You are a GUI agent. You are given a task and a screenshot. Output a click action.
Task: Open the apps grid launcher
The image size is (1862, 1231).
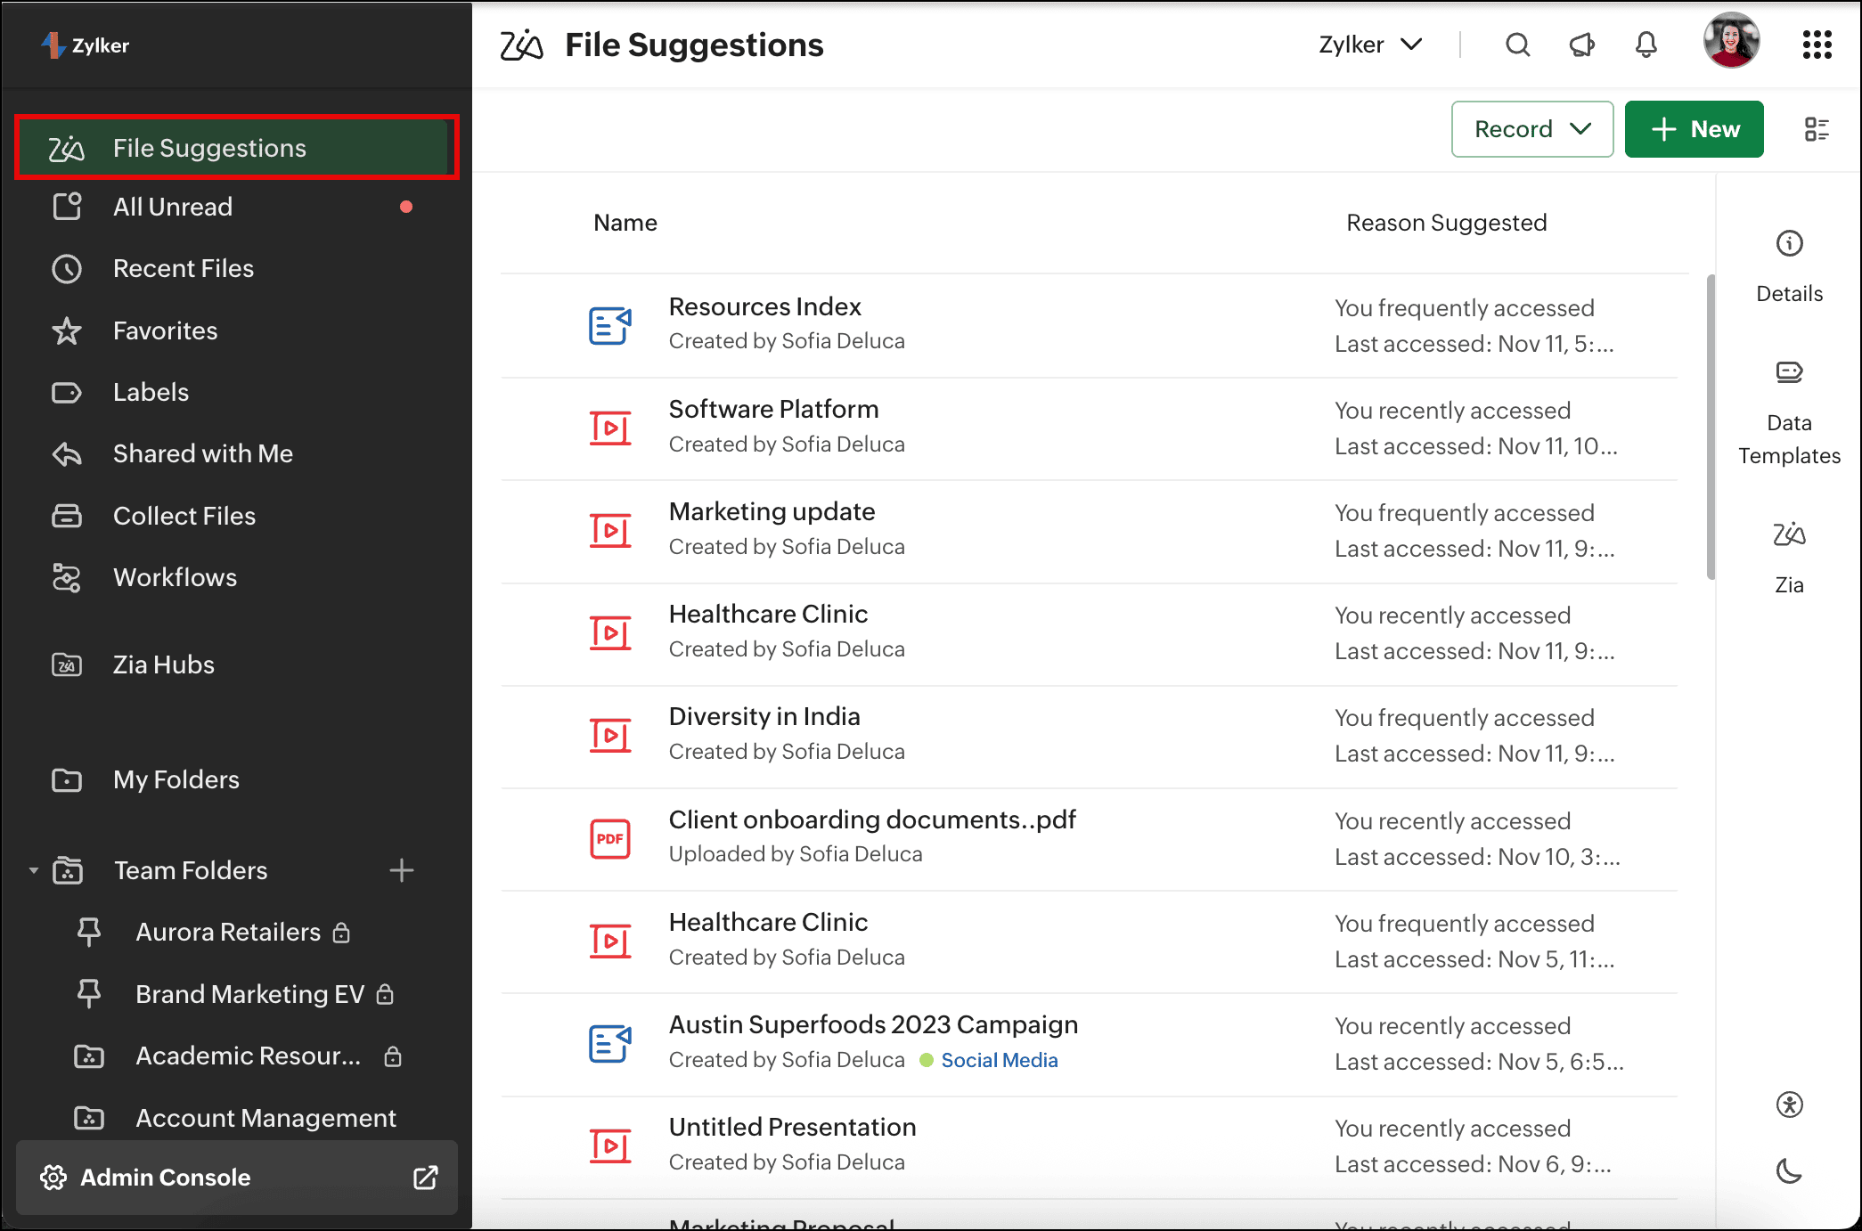pyautogui.click(x=1817, y=45)
